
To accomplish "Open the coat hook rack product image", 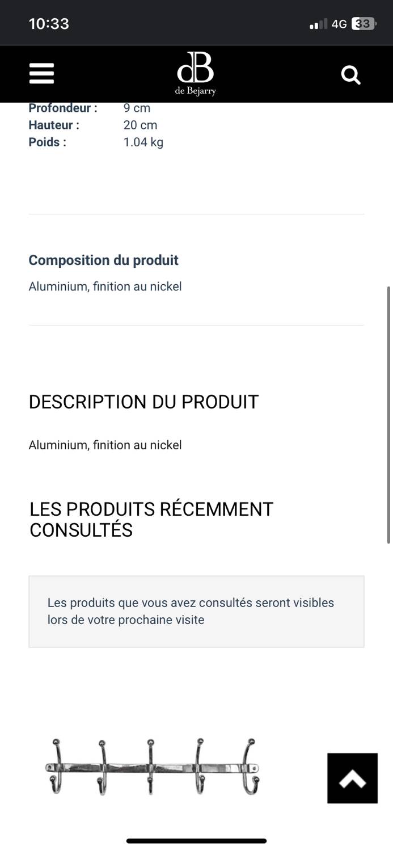I will coord(152,767).
